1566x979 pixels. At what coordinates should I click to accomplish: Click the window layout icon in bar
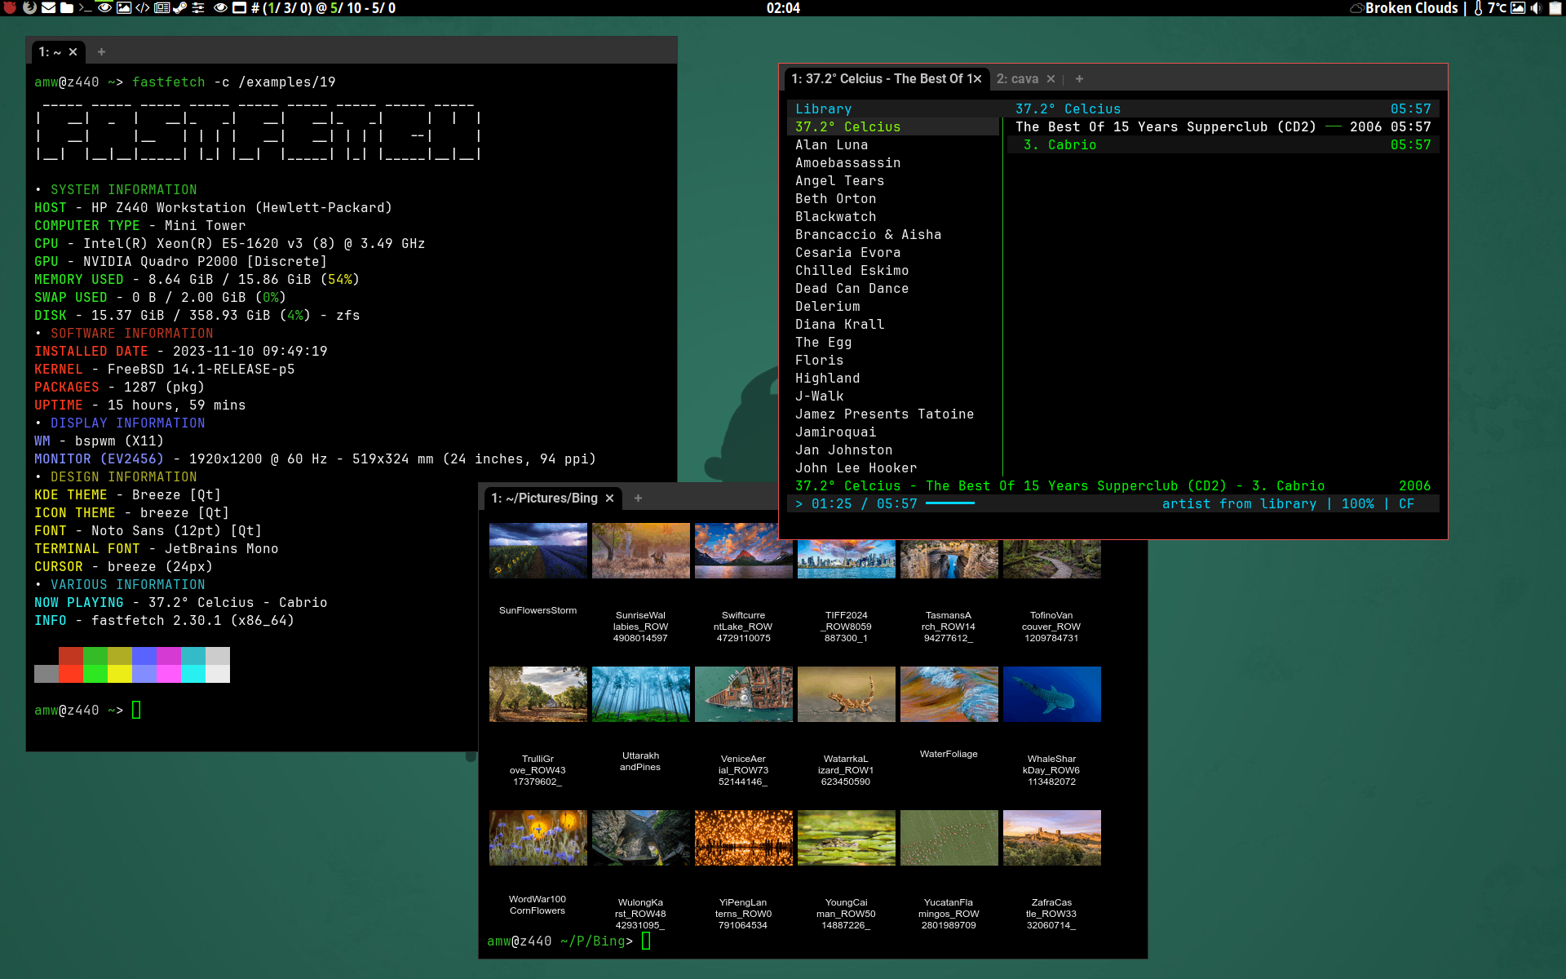pos(239,7)
